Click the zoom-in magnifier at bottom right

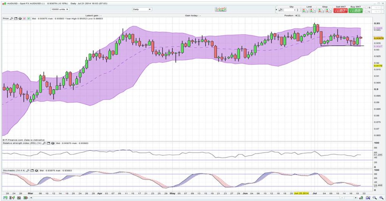381,198
